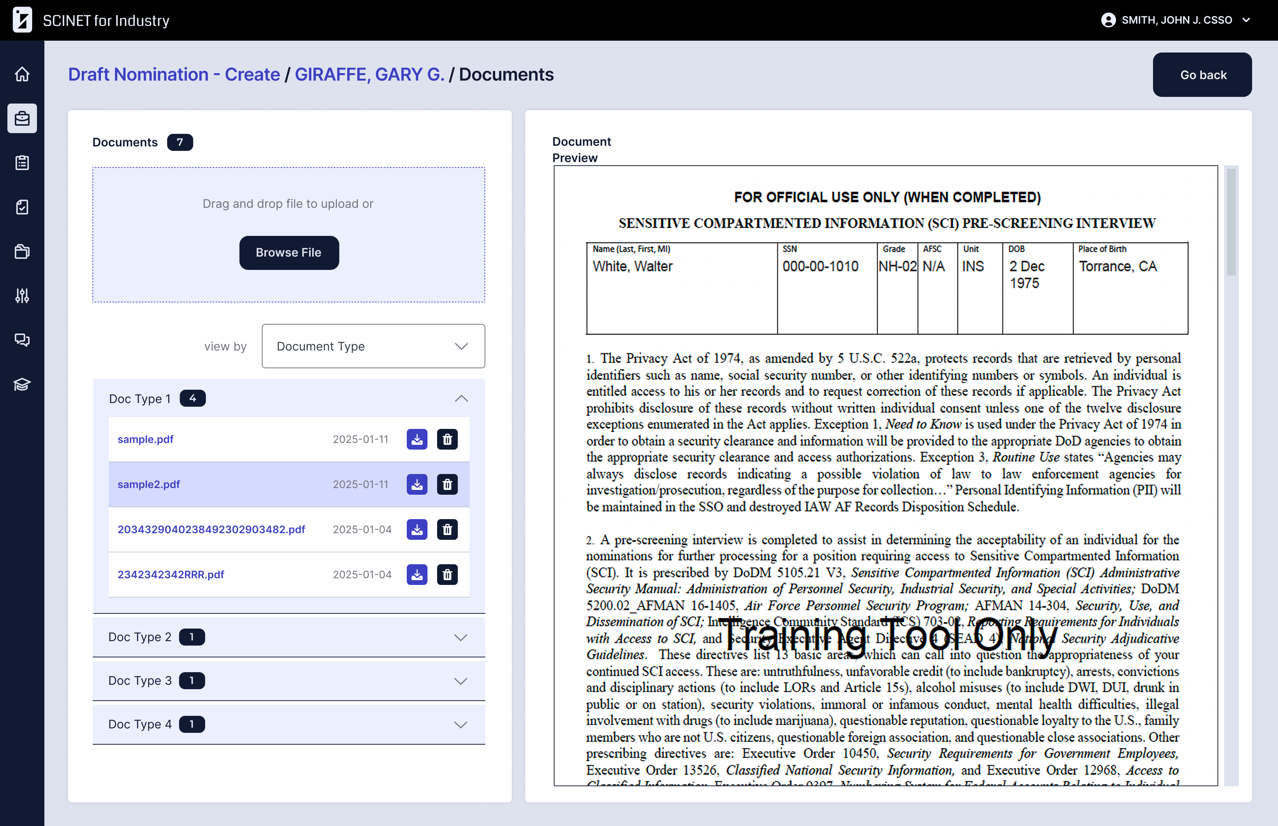1278x826 pixels.
Task: Select the clipboard list sidebar icon
Action: pos(22,163)
